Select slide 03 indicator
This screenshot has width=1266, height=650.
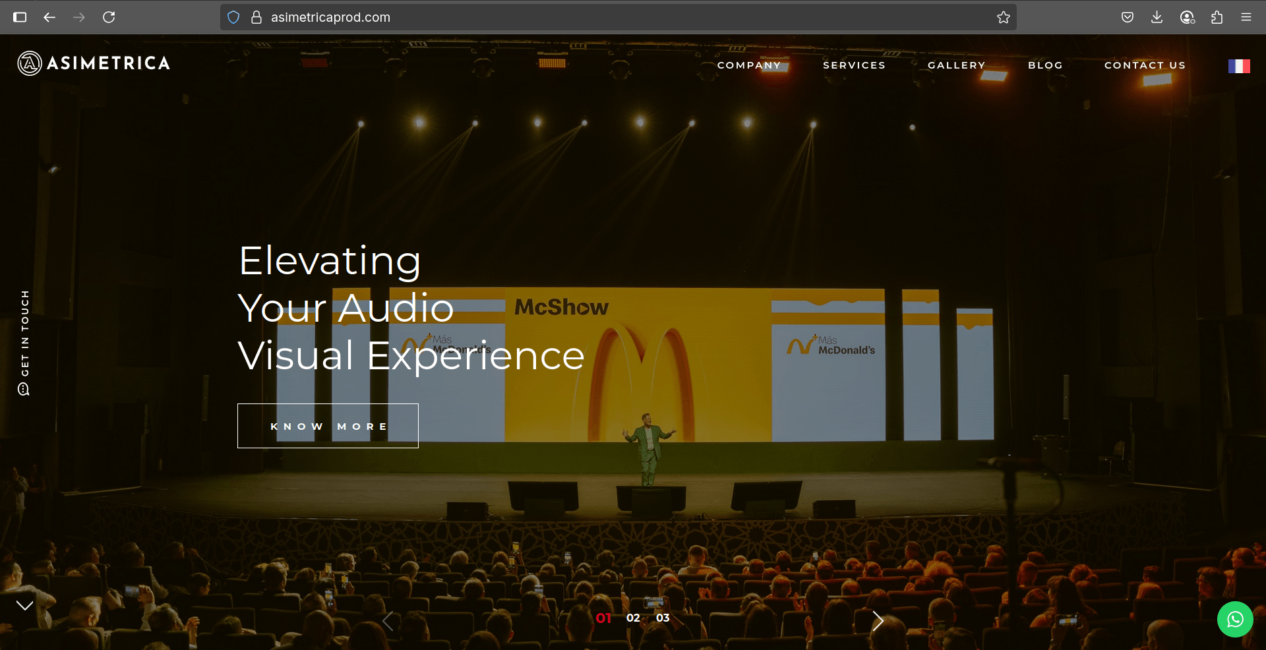click(663, 618)
